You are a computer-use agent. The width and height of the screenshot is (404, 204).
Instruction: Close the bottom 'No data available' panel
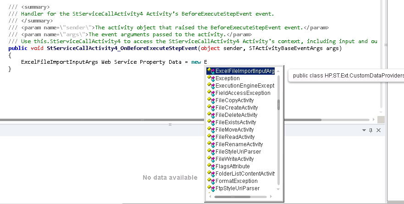click(x=378, y=131)
